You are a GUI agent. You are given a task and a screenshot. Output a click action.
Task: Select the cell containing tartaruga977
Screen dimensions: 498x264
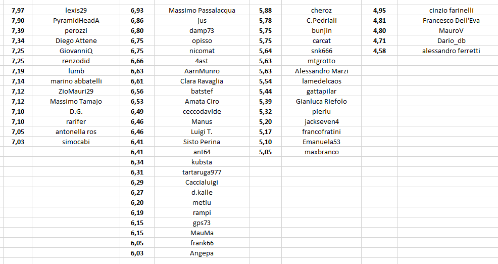[x=202, y=172]
